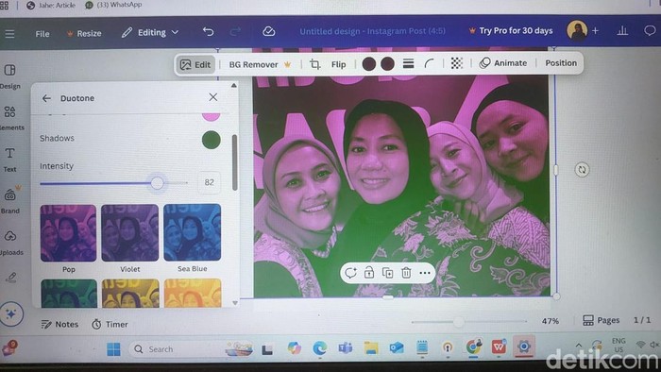Viewport: 661px width, 372px height.
Task: Close the Duotone panel
Action: (213, 97)
